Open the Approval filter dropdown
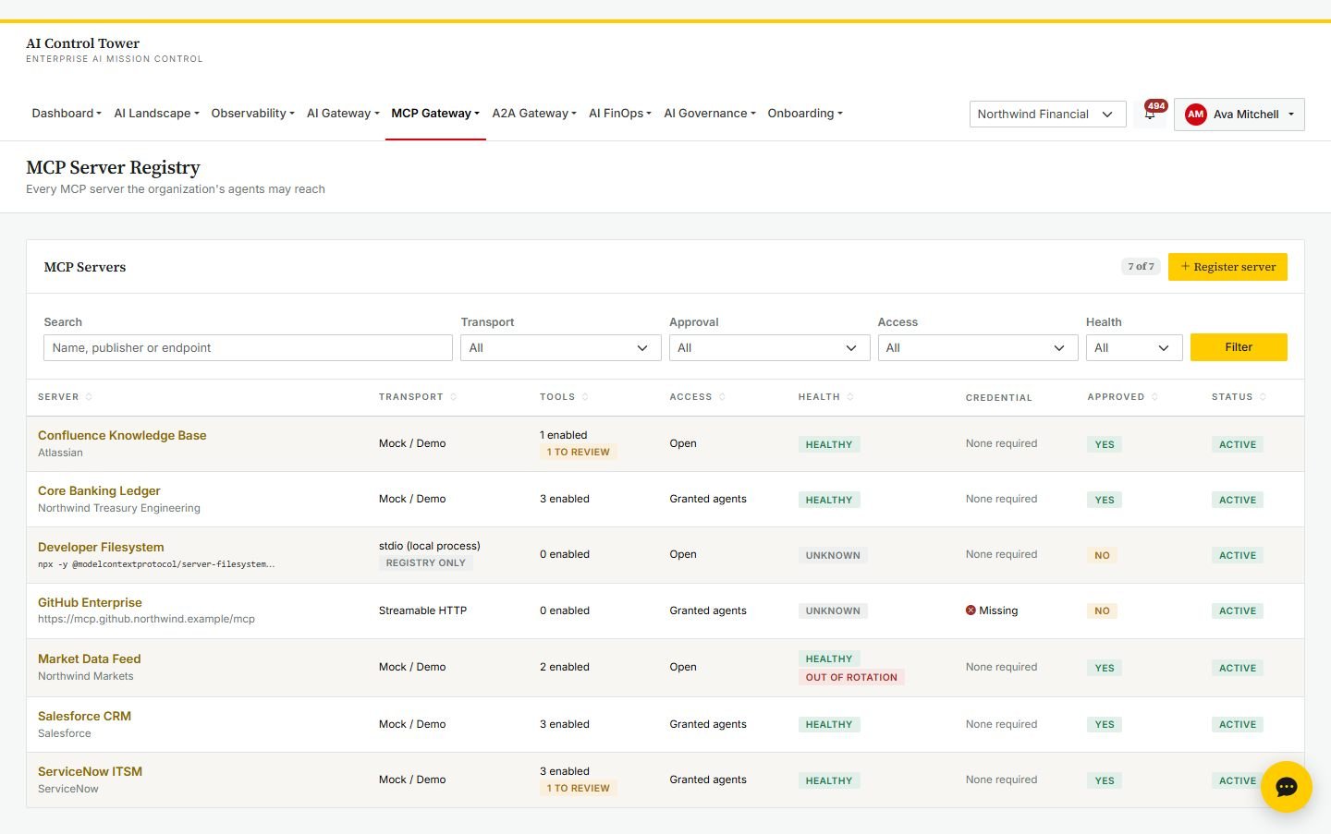The width and height of the screenshot is (1331, 834). [769, 348]
